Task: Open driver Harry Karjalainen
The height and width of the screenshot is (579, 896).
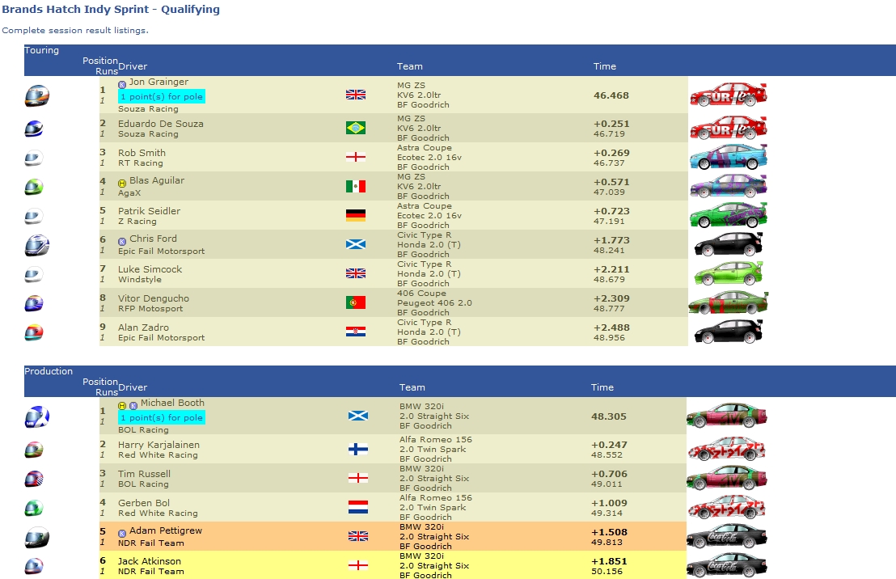Action: click(x=158, y=445)
